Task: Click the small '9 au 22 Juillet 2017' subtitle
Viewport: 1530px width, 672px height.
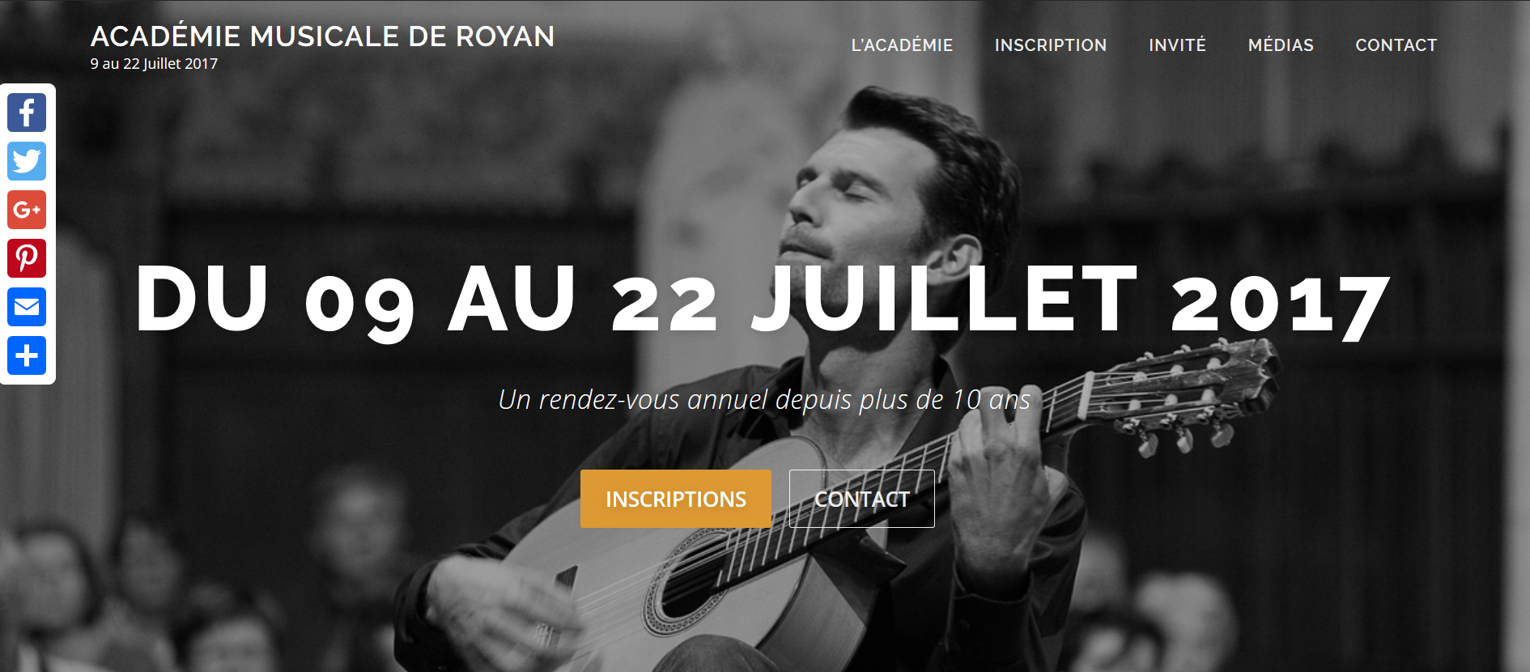Action: (154, 64)
